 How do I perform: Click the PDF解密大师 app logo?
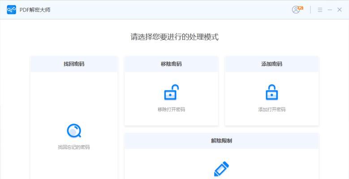(11, 10)
